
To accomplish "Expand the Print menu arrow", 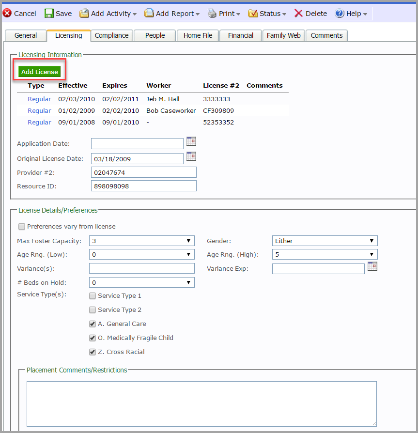I will pos(238,14).
